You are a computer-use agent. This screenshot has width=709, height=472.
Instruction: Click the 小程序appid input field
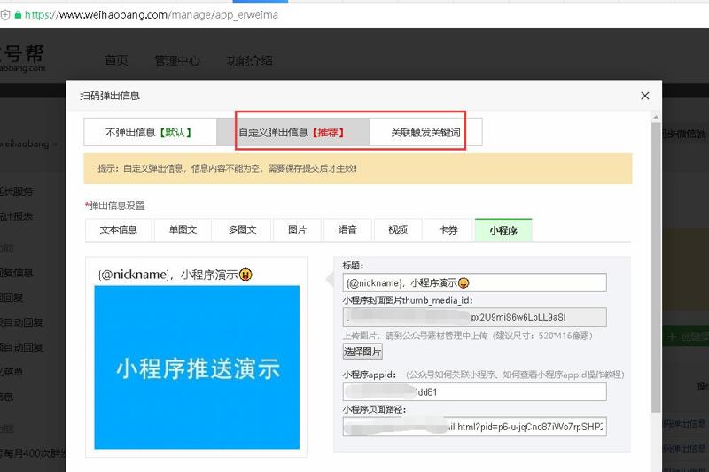pos(474,391)
